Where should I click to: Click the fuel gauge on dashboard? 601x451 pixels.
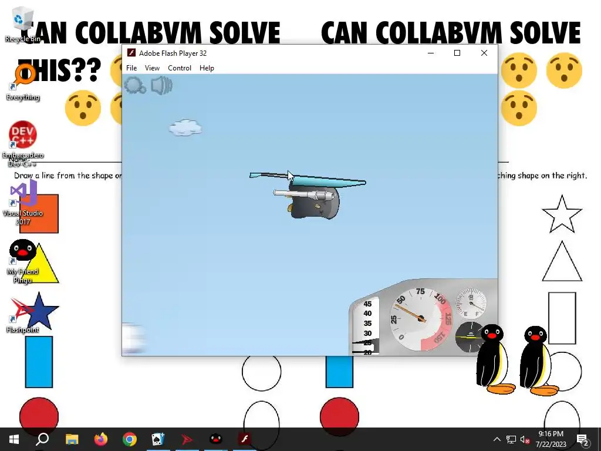pos(471,304)
